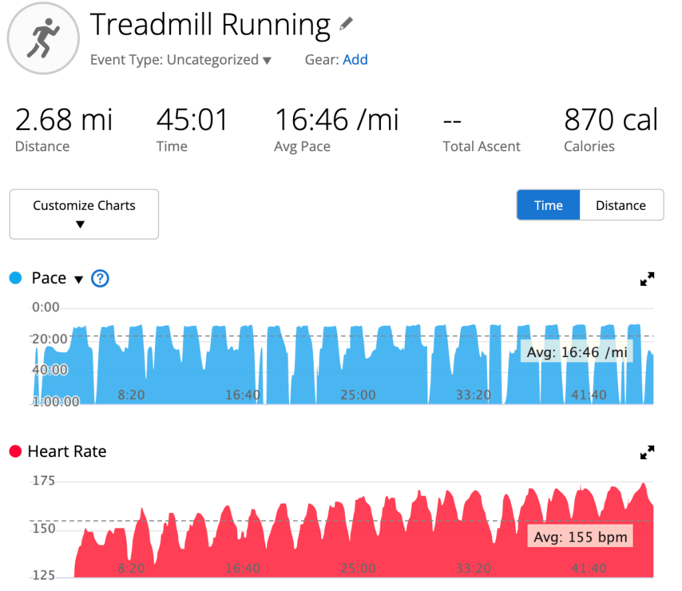
Task: Switch charts to Time view
Action: (x=548, y=205)
